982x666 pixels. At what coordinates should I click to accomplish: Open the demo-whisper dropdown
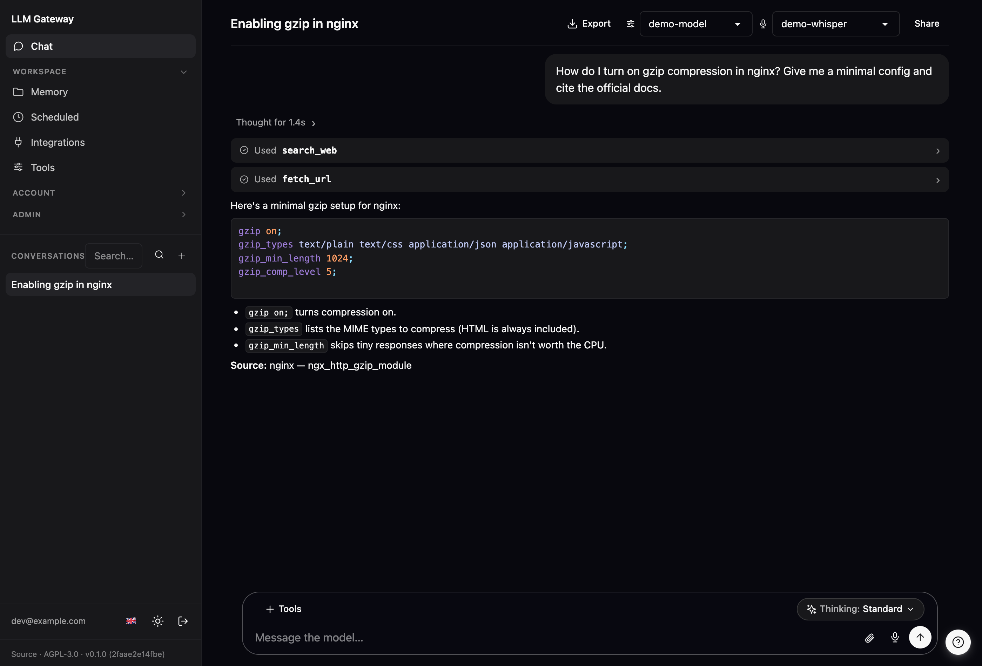[x=835, y=24]
